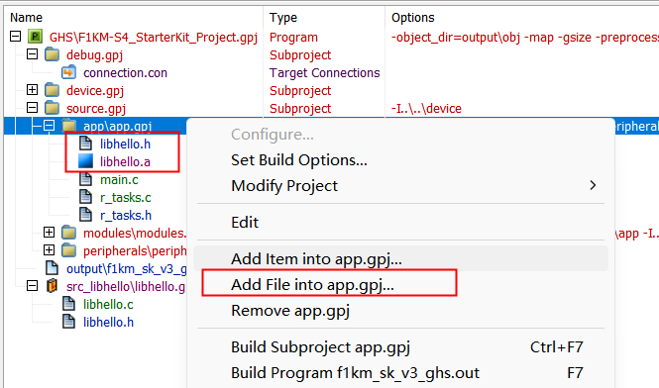Expand the modules subproject node

click(50, 233)
